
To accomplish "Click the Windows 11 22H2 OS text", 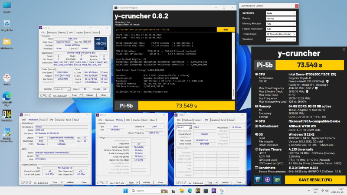I will 303,134.
